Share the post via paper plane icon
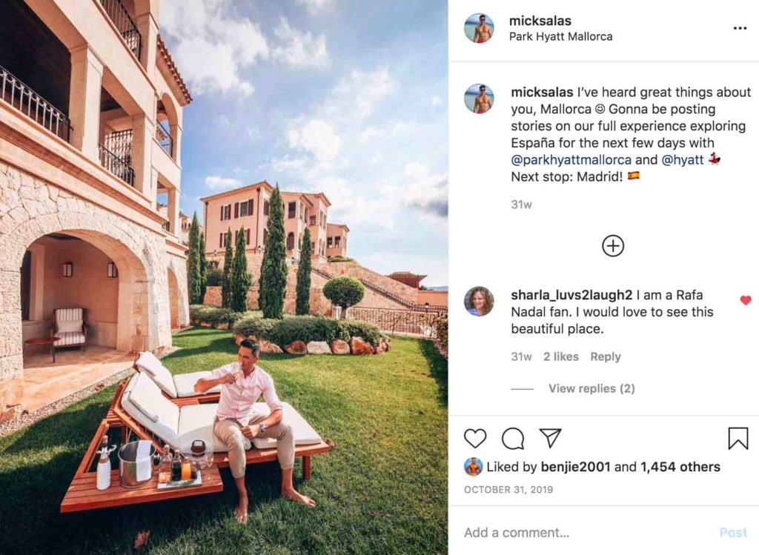Viewport: 759px width, 555px height. click(x=551, y=438)
